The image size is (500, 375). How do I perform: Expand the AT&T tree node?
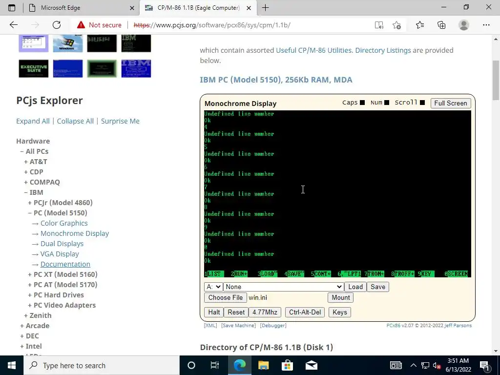pos(26,162)
